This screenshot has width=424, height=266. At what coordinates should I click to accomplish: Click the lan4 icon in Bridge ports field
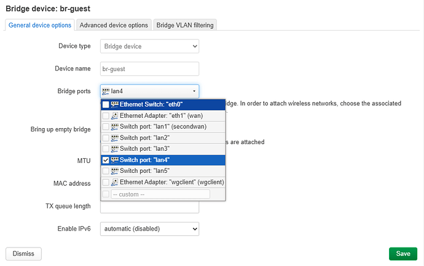coord(106,91)
